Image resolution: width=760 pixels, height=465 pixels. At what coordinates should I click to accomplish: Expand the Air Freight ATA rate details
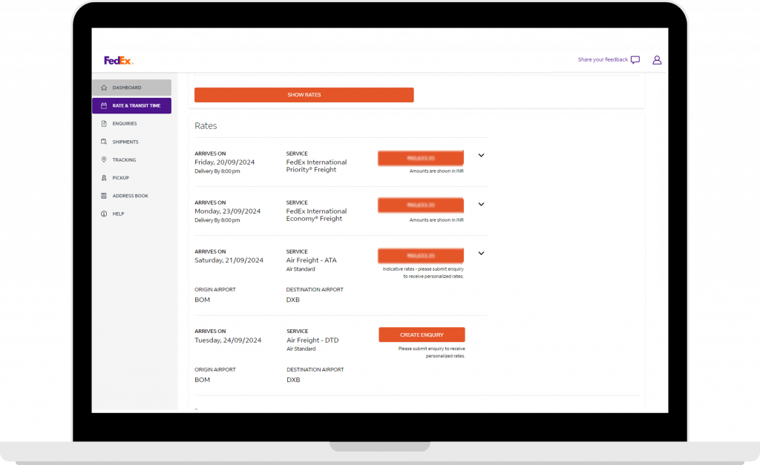481,253
